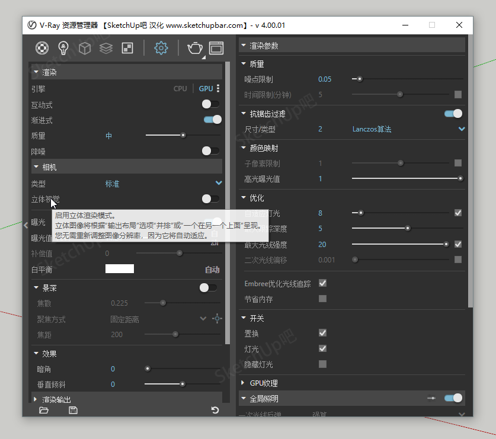Reset settings with the revert arrow icon
The width and height of the screenshot is (496, 439).
click(215, 410)
